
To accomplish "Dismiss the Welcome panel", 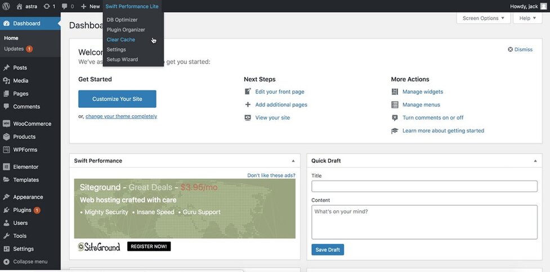I will pyautogui.click(x=520, y=49).
